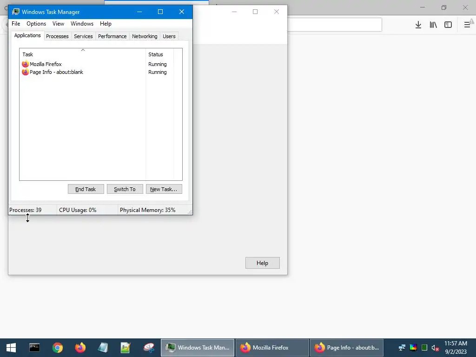Click the Physical Memory: 35% status entry
The height and width of the screenshot is (357, 476).
[147, 210]
